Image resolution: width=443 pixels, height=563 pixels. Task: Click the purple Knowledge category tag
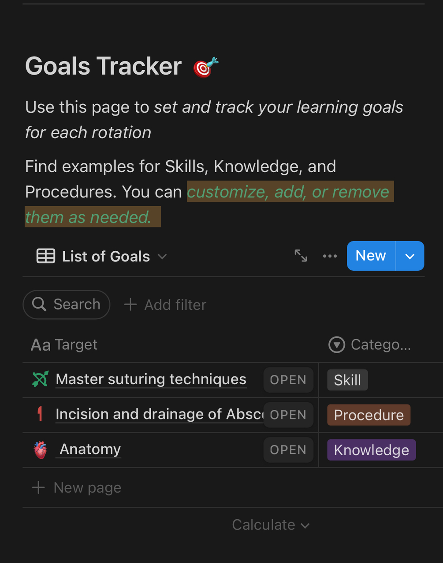click(371, 450)
